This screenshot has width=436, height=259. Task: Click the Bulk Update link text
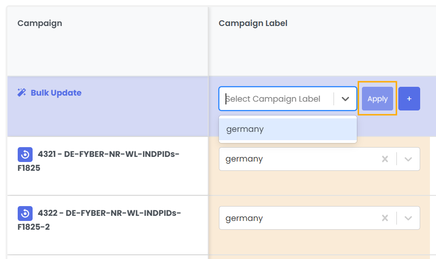[56, 93]
